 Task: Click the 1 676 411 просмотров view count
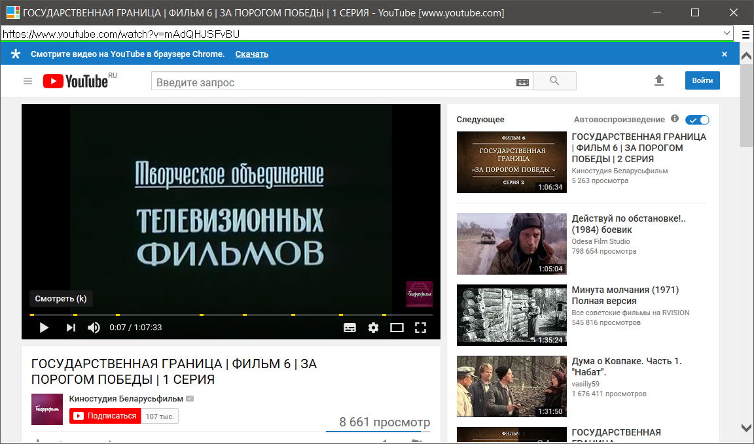(609, 394)
